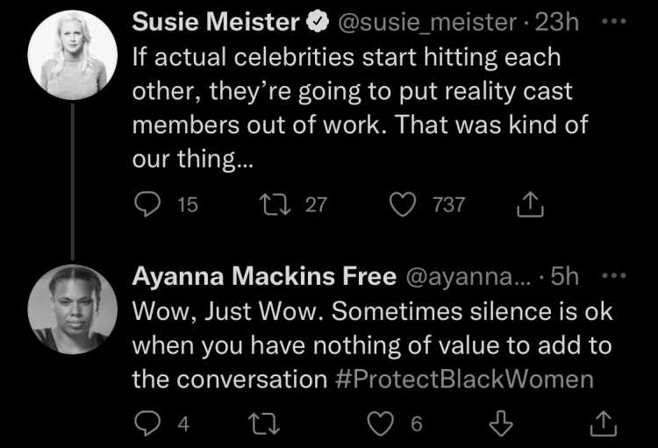Share Susie Meister's tweet
658x448 pixels.
point(530,204)
